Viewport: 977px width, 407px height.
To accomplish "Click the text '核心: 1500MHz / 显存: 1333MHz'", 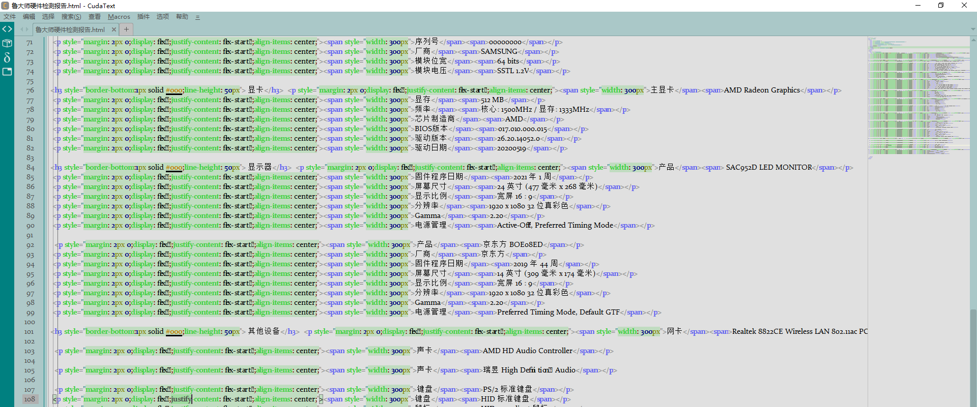I will [535, 110].
